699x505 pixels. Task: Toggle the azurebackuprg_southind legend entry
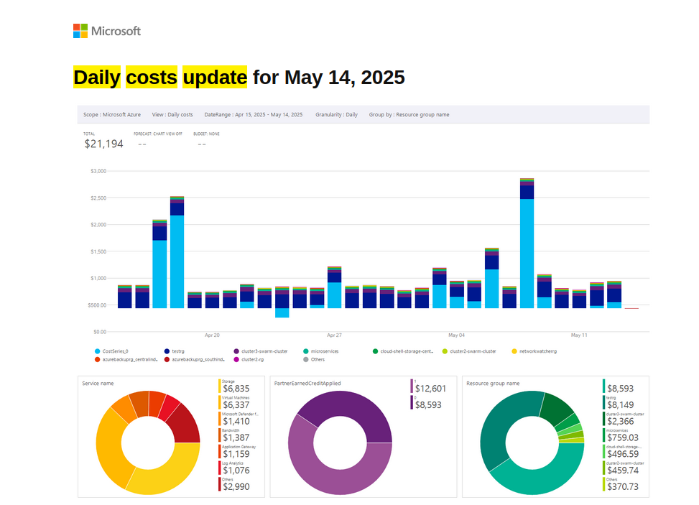[195, 359]
